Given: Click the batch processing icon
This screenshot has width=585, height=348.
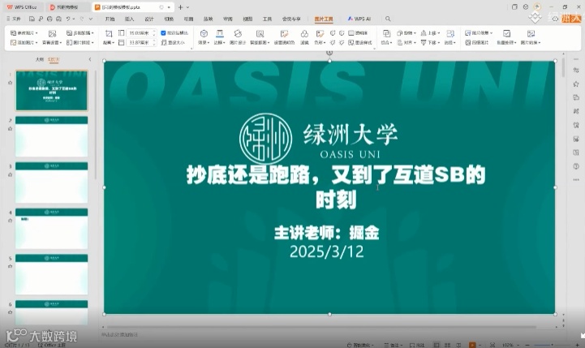Looking at the screenshot, I should coord(506,33).
